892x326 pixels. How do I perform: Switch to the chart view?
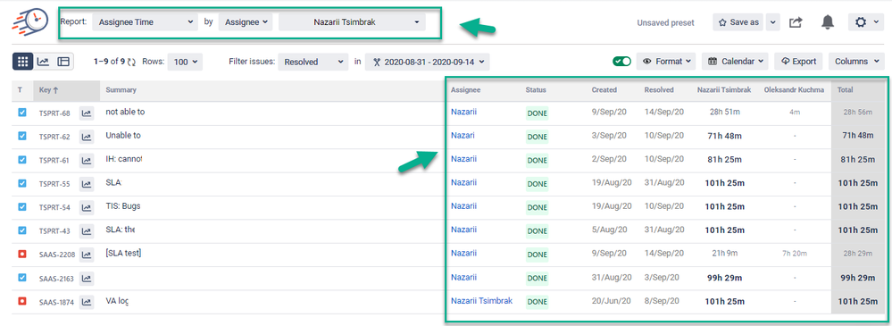pos(43,62)
